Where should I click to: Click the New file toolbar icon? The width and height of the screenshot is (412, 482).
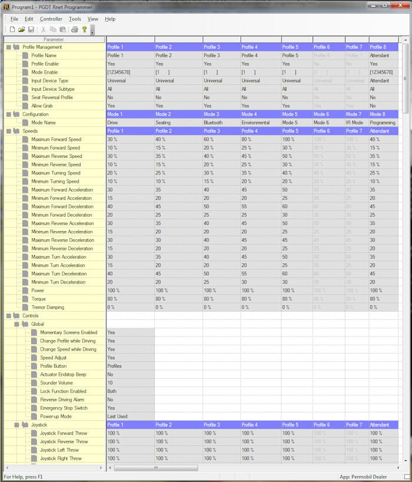pyautogui.click(x=12, y=29)
